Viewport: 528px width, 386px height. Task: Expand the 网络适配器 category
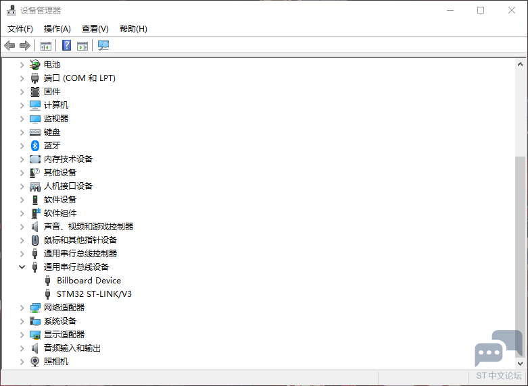click(x=22, y=308)
